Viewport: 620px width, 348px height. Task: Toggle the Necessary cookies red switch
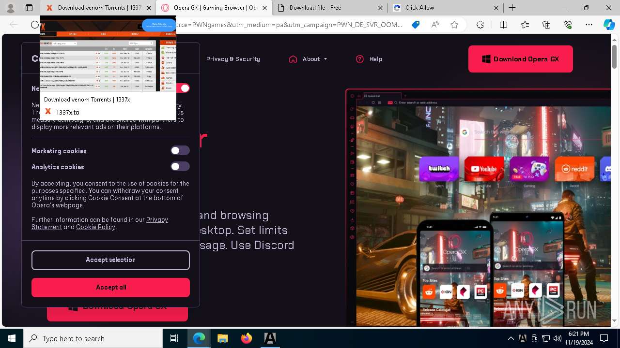coord(183,88)
